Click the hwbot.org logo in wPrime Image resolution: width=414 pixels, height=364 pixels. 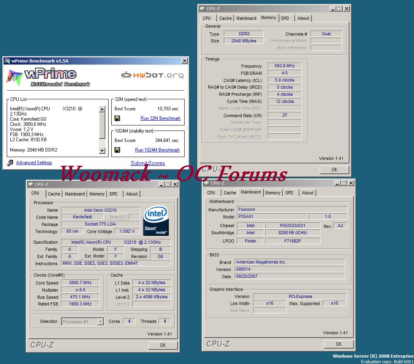[152, 75]
